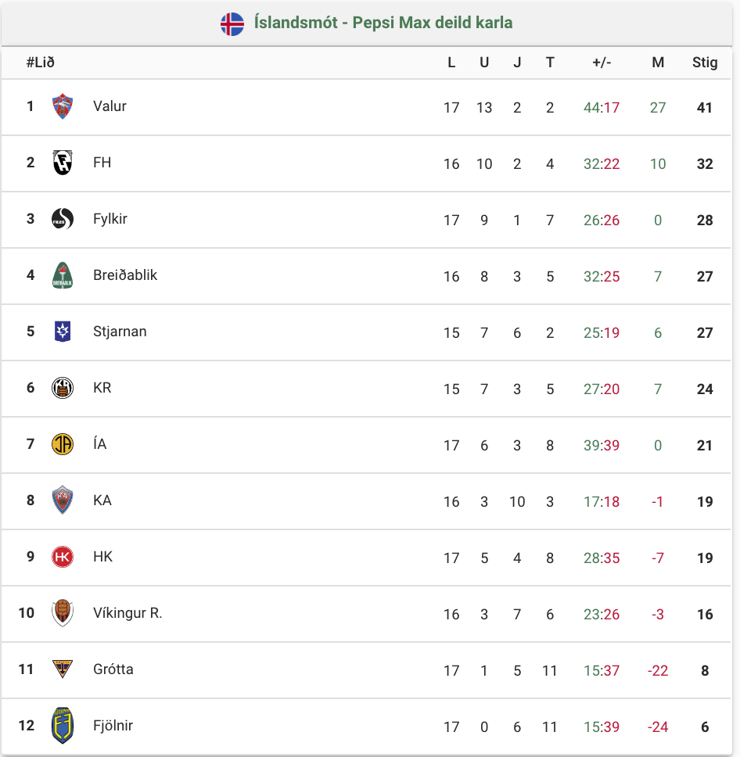Screen dimensions: 740x757
Task: Click the Stig column header
Action: click(x=705, y=63)
